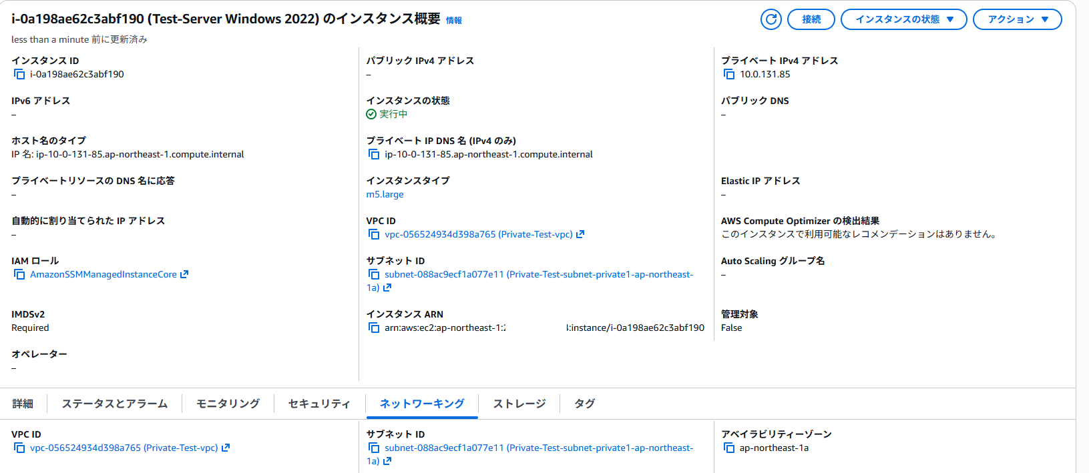Select the モニタリング tab

click(228, 404)
